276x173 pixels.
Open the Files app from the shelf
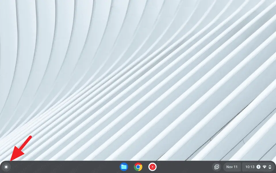click(x=124, y=167)
